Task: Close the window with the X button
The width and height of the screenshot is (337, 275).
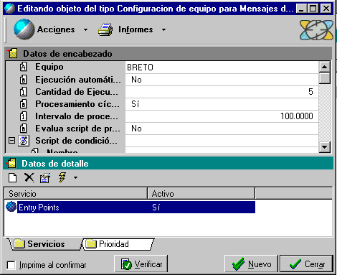Action: coord(326,9)
